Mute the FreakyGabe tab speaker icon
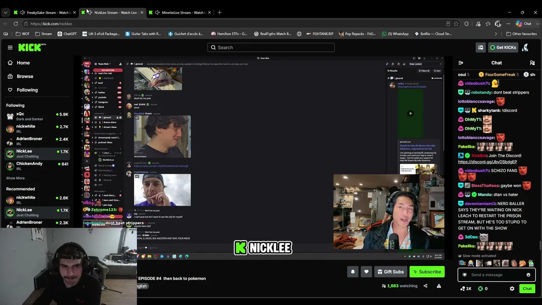This screenshot has height=305, width=542. [x=22, y=13]
